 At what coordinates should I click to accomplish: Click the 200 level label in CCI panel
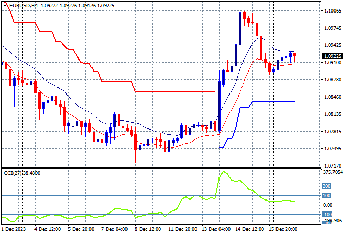coord(326,186)
